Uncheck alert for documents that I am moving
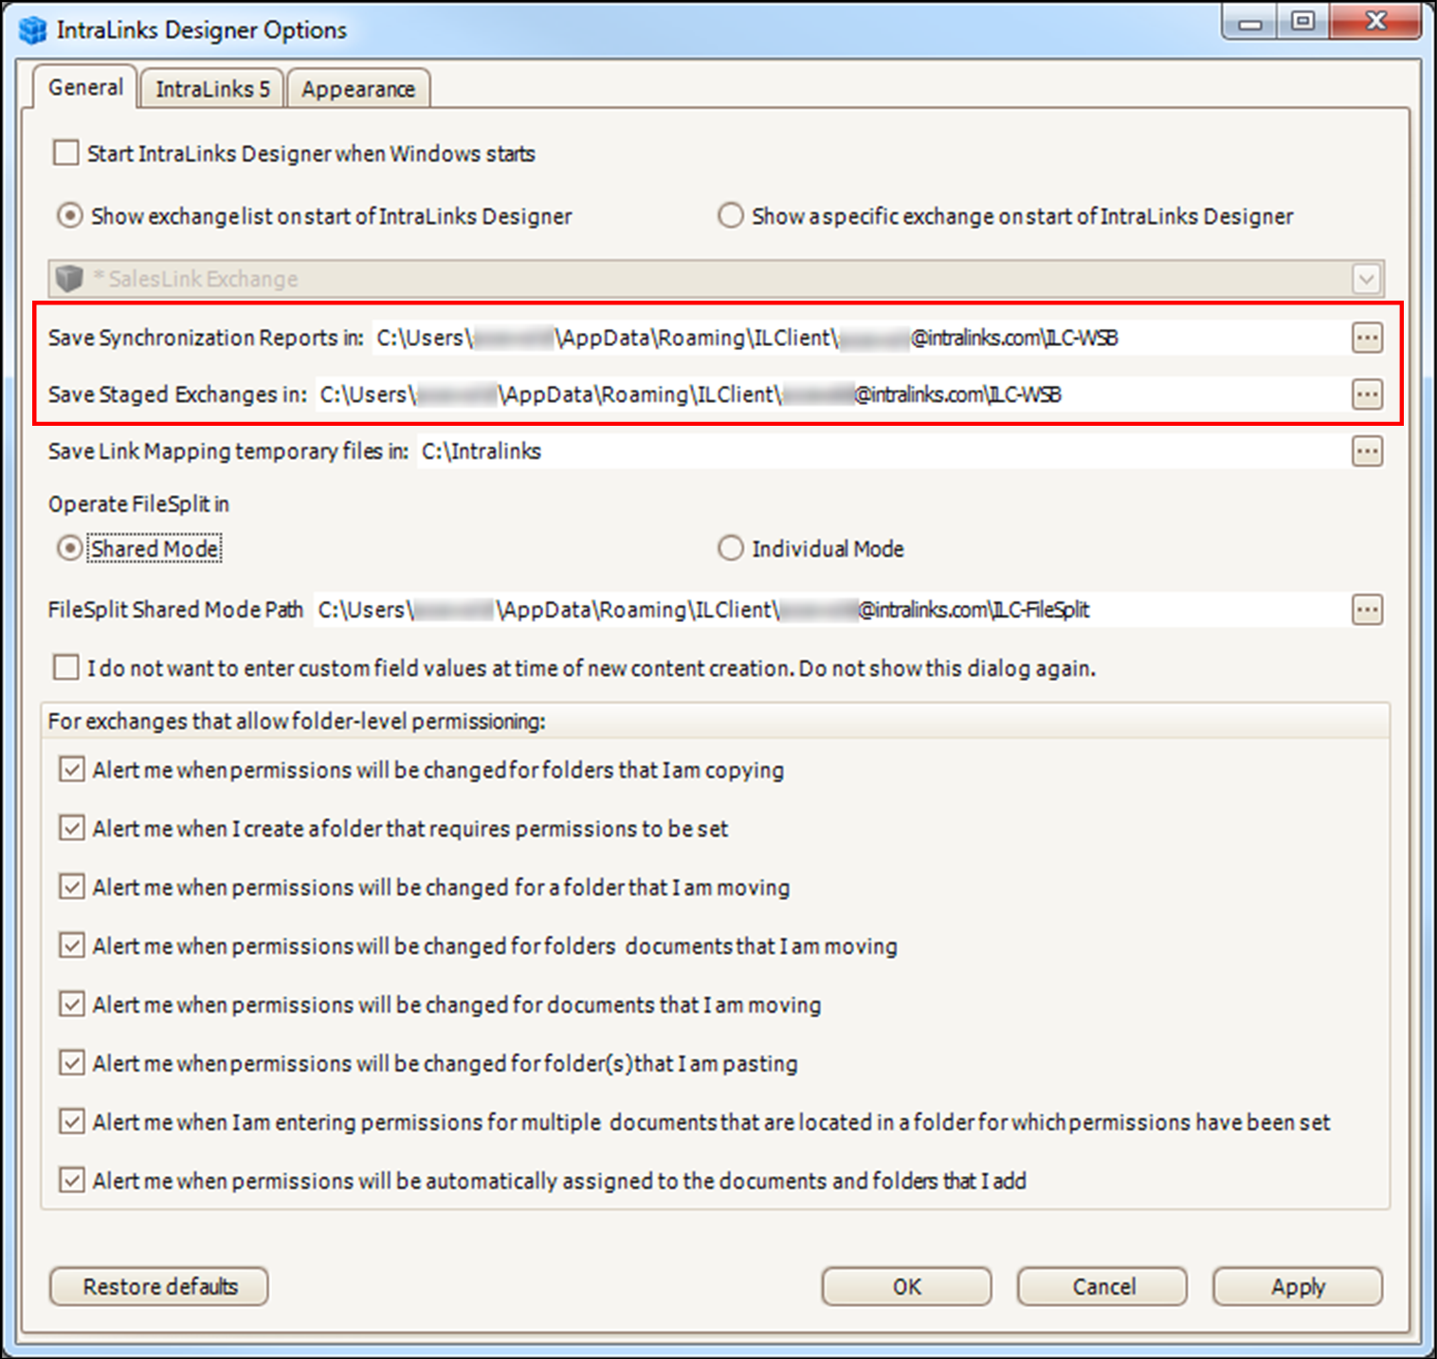This screenshot has height=1359, width=1437. pos(72,1004)
